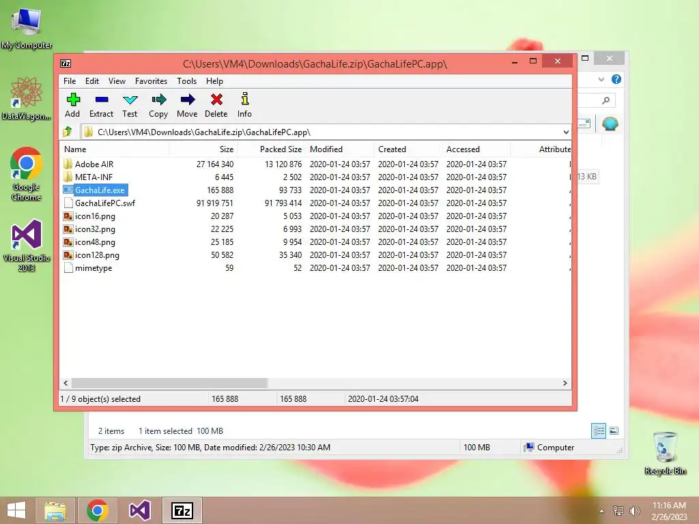Open the File menu
This screenshot has height=524, width=699.
[70, 81]
